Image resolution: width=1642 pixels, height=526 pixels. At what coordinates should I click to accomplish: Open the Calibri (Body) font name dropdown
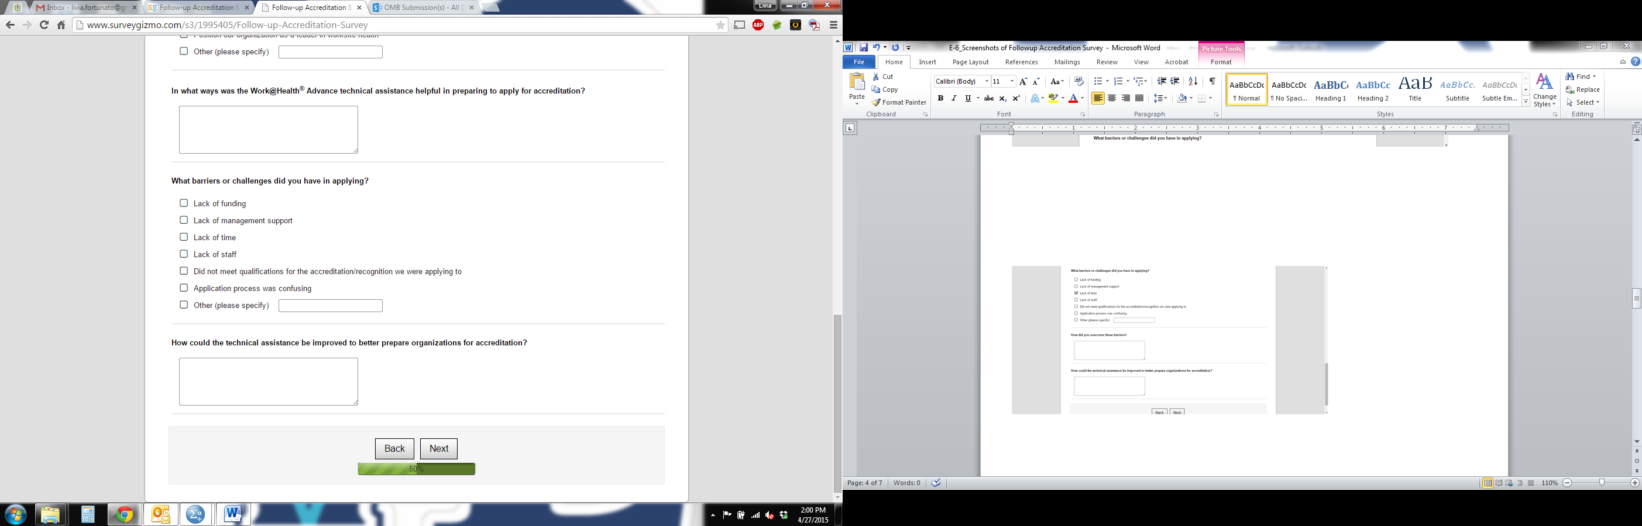(986, 81)
